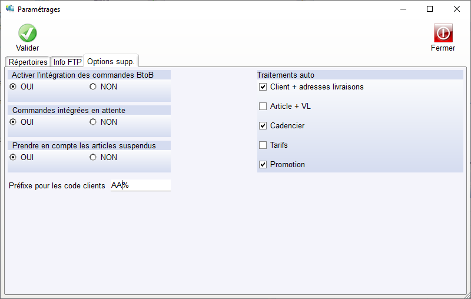Click the Paramétrages app icon in title bar

[9, 9]
